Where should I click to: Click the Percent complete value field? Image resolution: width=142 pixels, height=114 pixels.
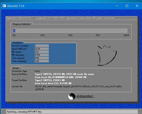click(42, 46)
